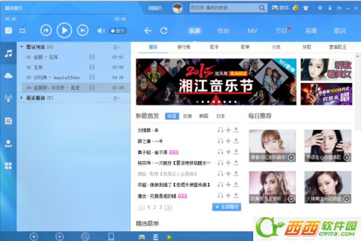Open the 排行榜 charts sub-tab

(x=184, y=47)
